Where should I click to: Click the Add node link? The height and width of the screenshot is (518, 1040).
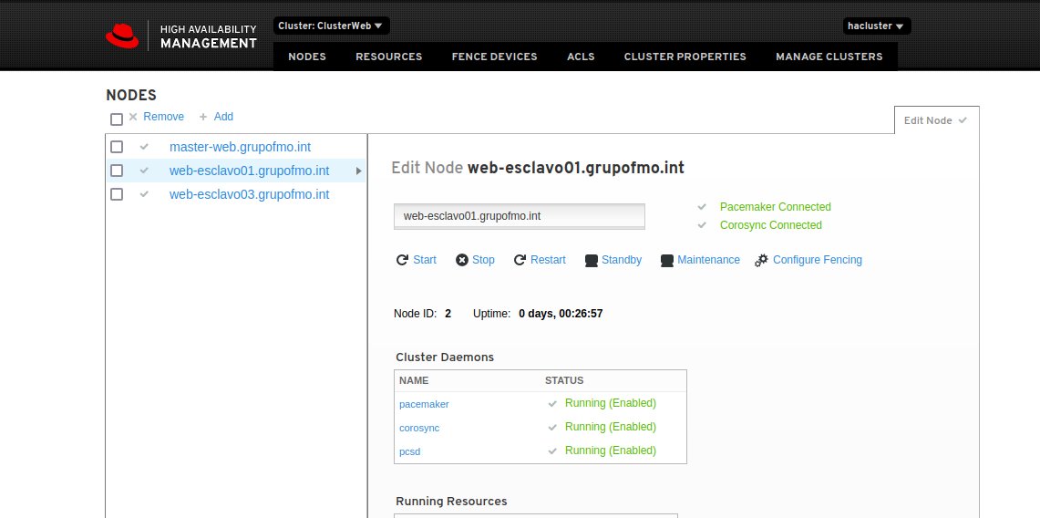223,117
